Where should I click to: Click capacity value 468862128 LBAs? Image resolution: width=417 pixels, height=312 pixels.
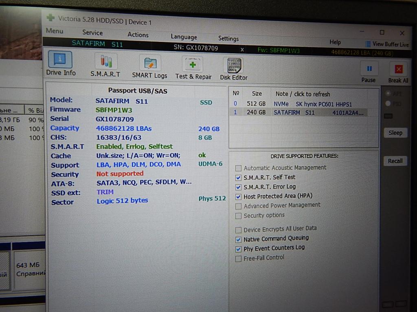124,128
